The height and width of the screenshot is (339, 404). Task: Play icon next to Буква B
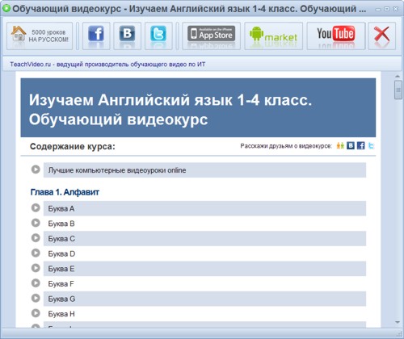[x=36, y=223]
